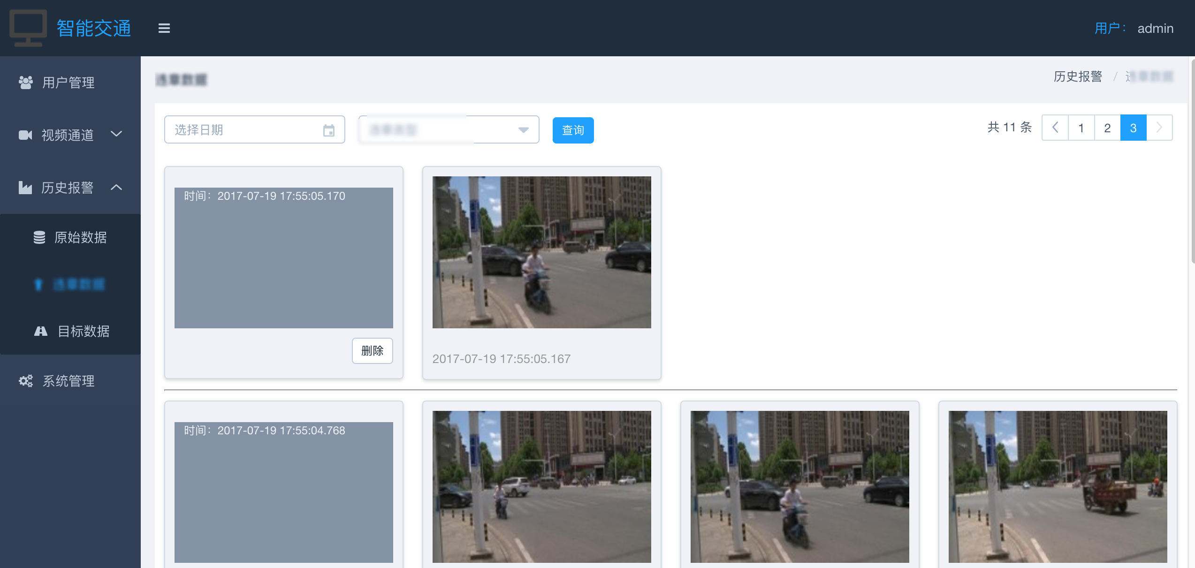Click the 查询 button
This screenshot has width=1195, height=568.
tap(573, 130)
